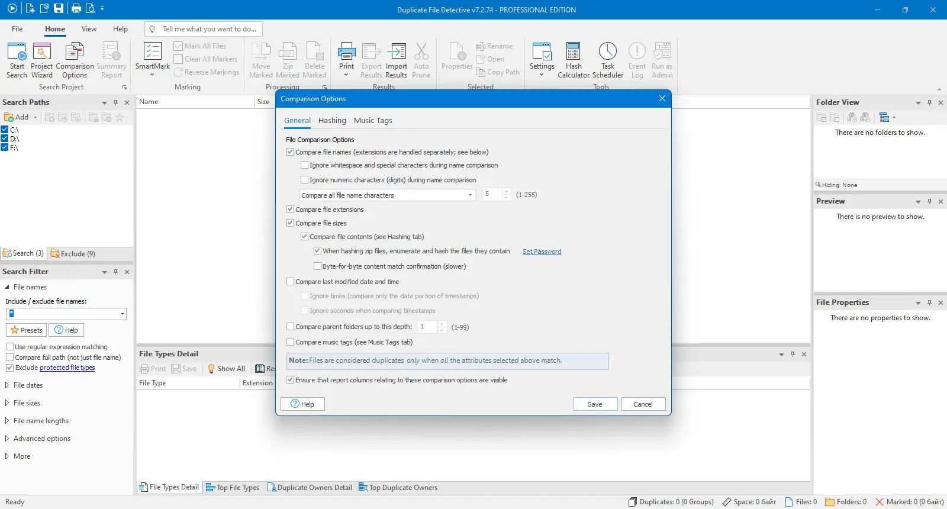Toggle Compare file contents checkbox
Screen dimensions: 947x509
click(x=304, y=237)
